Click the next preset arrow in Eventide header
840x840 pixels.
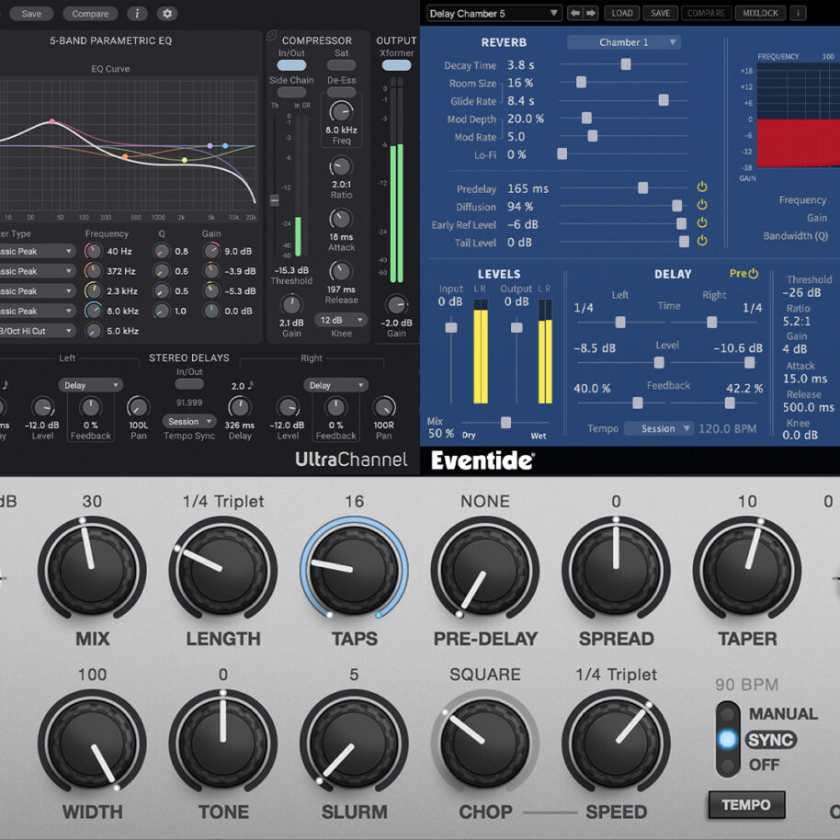pyautogui.click(x=593, y=13)
